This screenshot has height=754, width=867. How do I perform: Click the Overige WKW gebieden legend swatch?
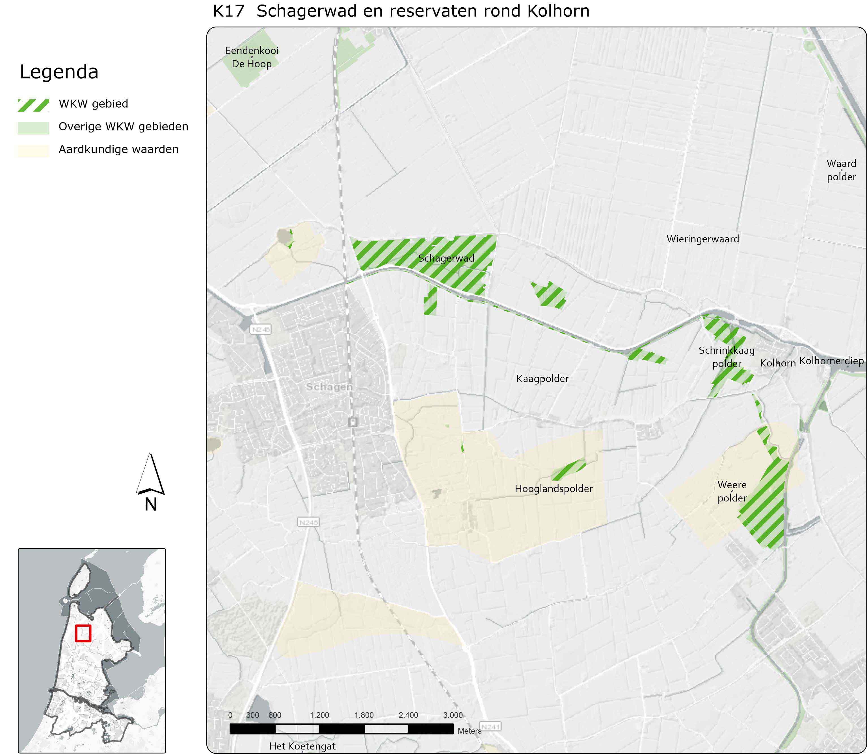(33, 128)
